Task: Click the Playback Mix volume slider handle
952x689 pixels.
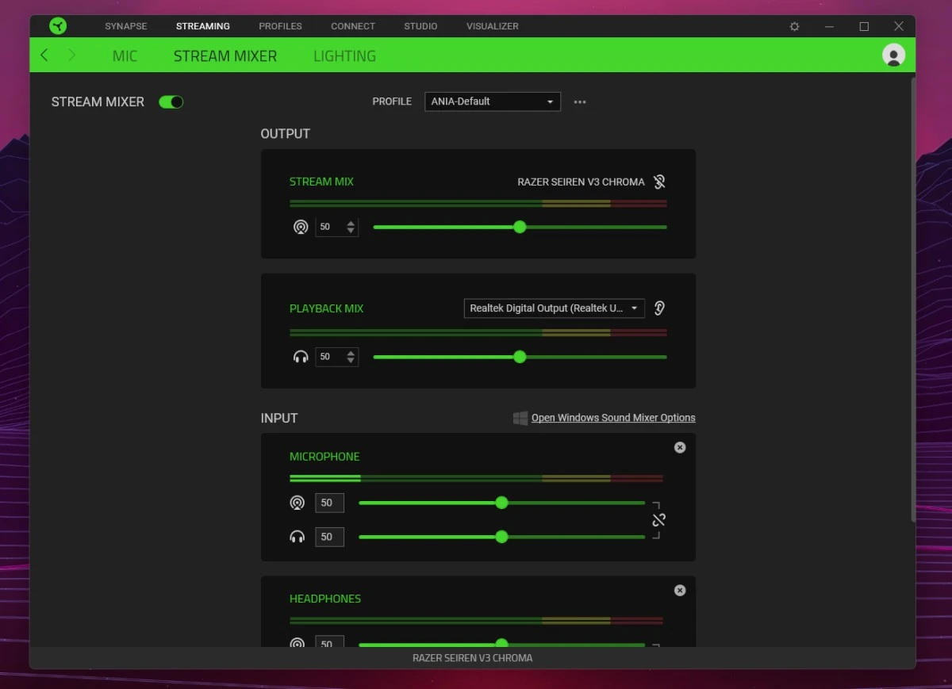Action: [x=520, y=357]
